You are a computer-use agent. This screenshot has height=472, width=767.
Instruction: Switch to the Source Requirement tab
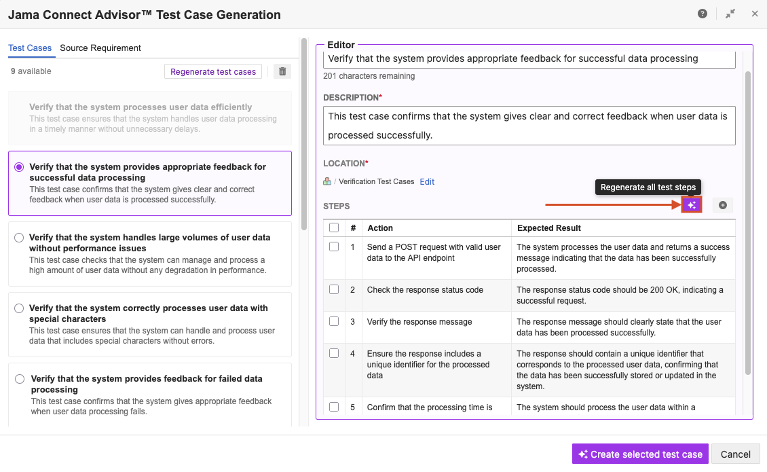100,48
